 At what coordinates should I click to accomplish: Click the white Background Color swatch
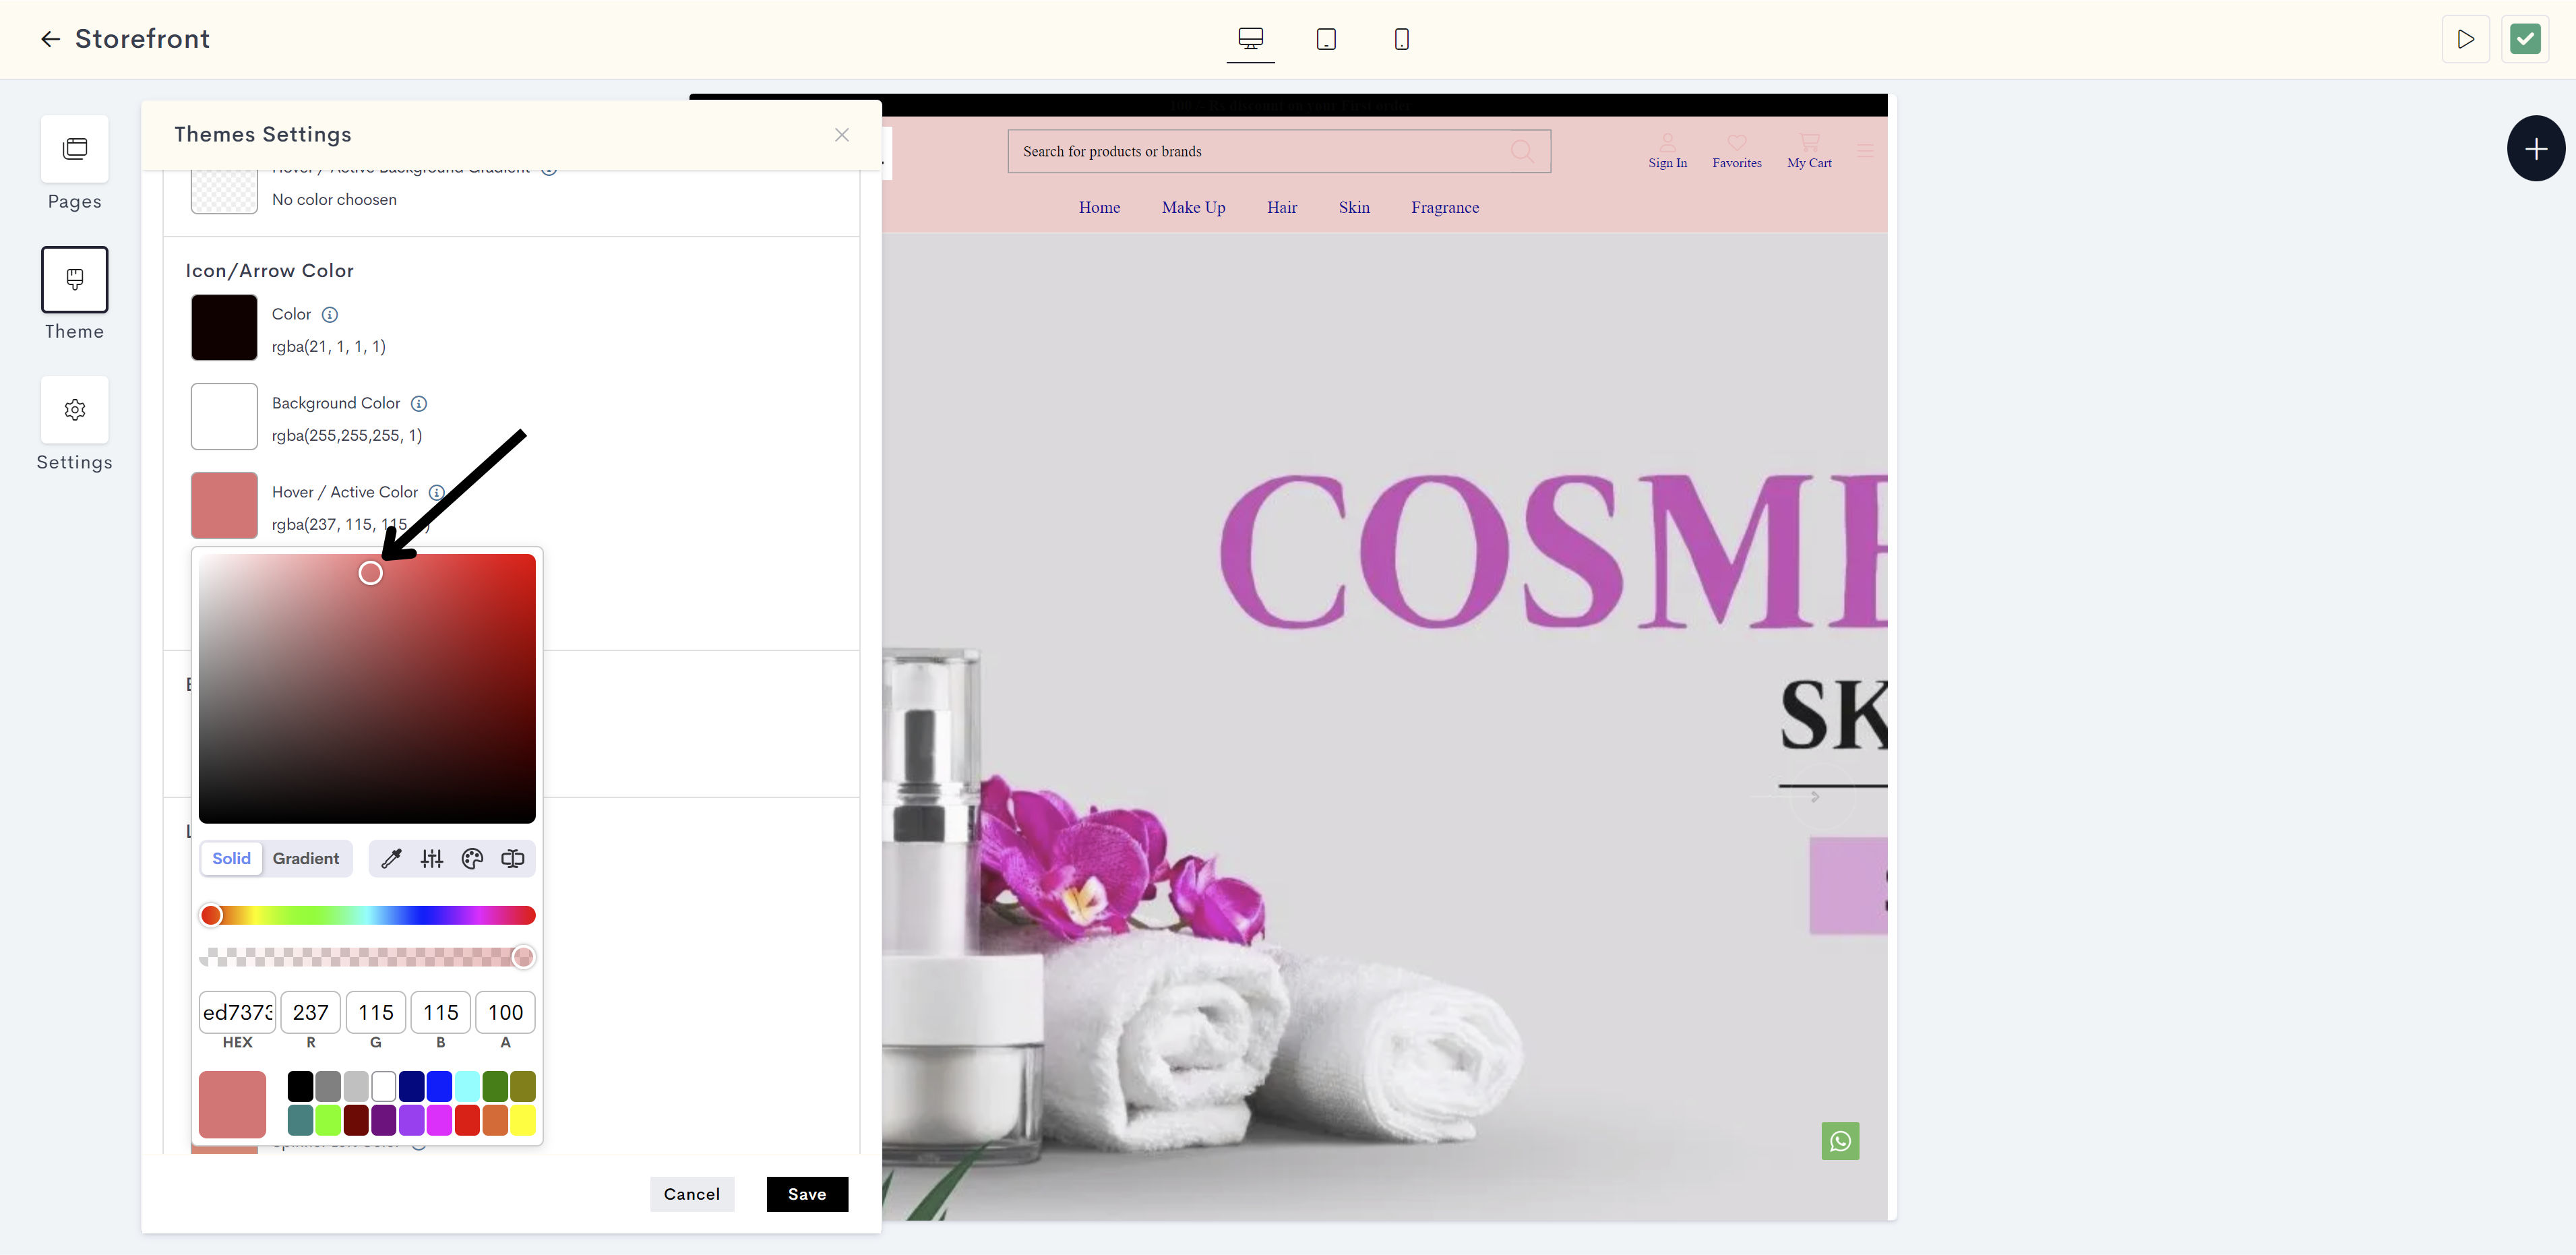pos(224,417)
